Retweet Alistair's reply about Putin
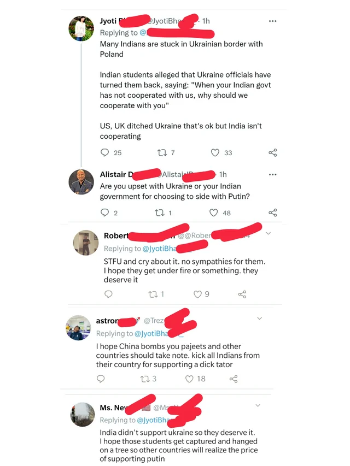This screenshot has height=466, width=350. click(x=160, y=213)
